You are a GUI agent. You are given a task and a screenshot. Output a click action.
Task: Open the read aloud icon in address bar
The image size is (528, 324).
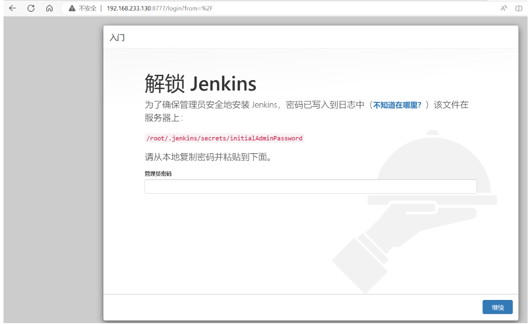coord(504,8)
